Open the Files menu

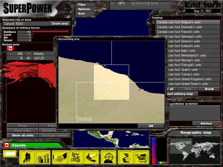pos(85,4)
